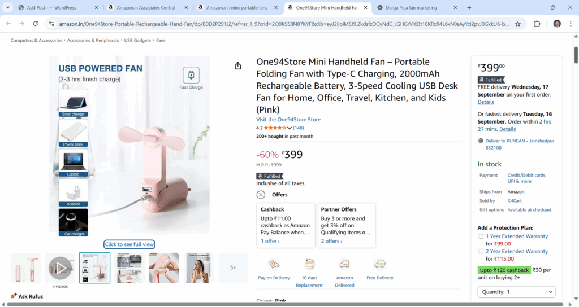Screen dimensions: 579x307
Task: Open the Ask Rufus assistant icon
Action: [14, 296]
